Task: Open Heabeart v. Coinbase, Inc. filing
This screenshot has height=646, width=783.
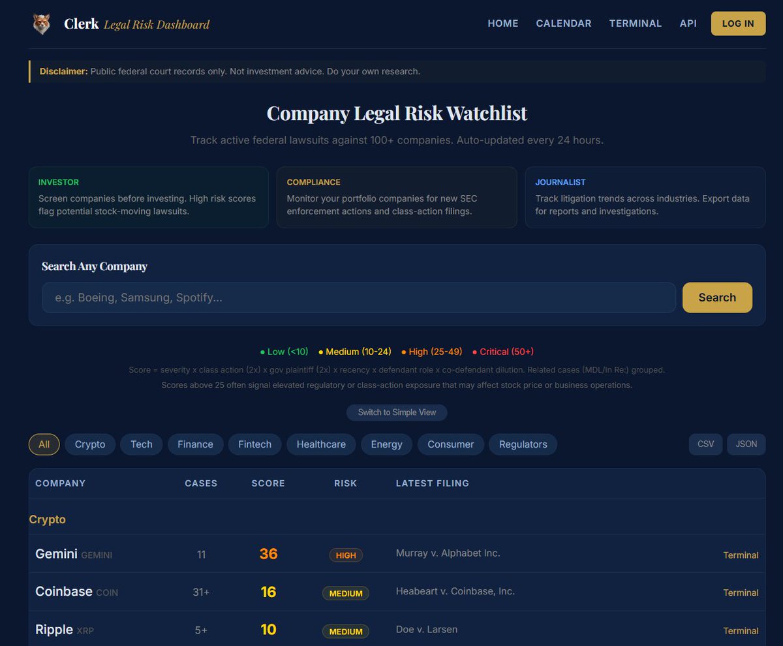Action: (x=455, y=591)
